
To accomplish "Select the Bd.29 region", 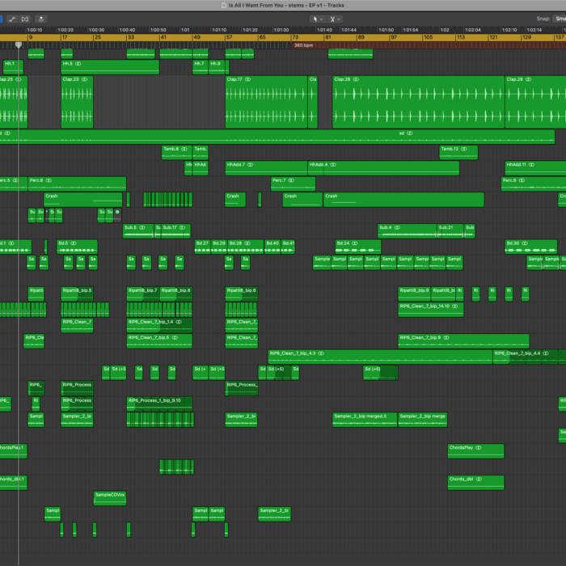I will point(219,247).
